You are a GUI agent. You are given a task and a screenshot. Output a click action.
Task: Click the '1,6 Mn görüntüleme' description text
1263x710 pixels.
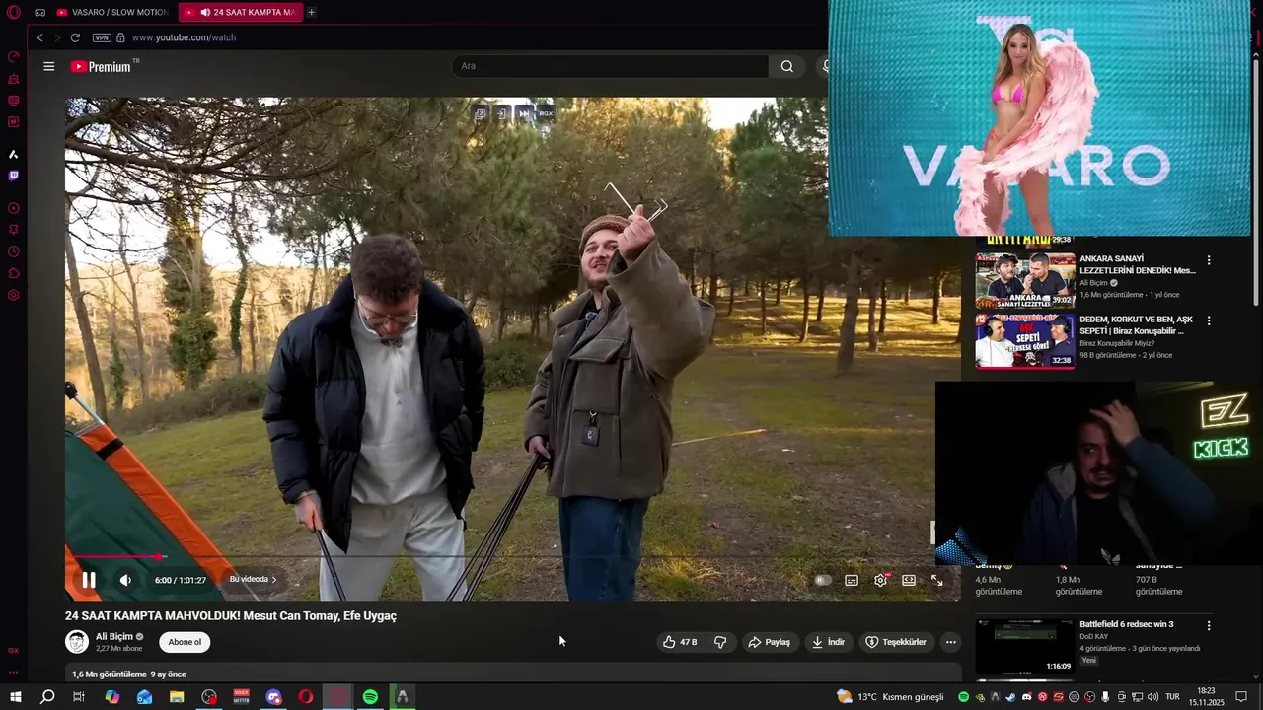[110, 674]
